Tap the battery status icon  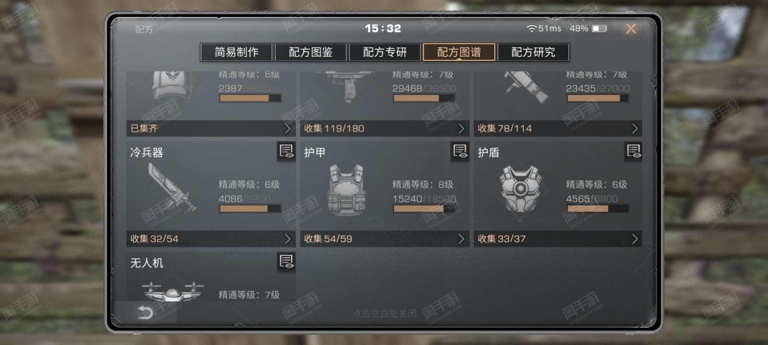[x=600, y=29]
